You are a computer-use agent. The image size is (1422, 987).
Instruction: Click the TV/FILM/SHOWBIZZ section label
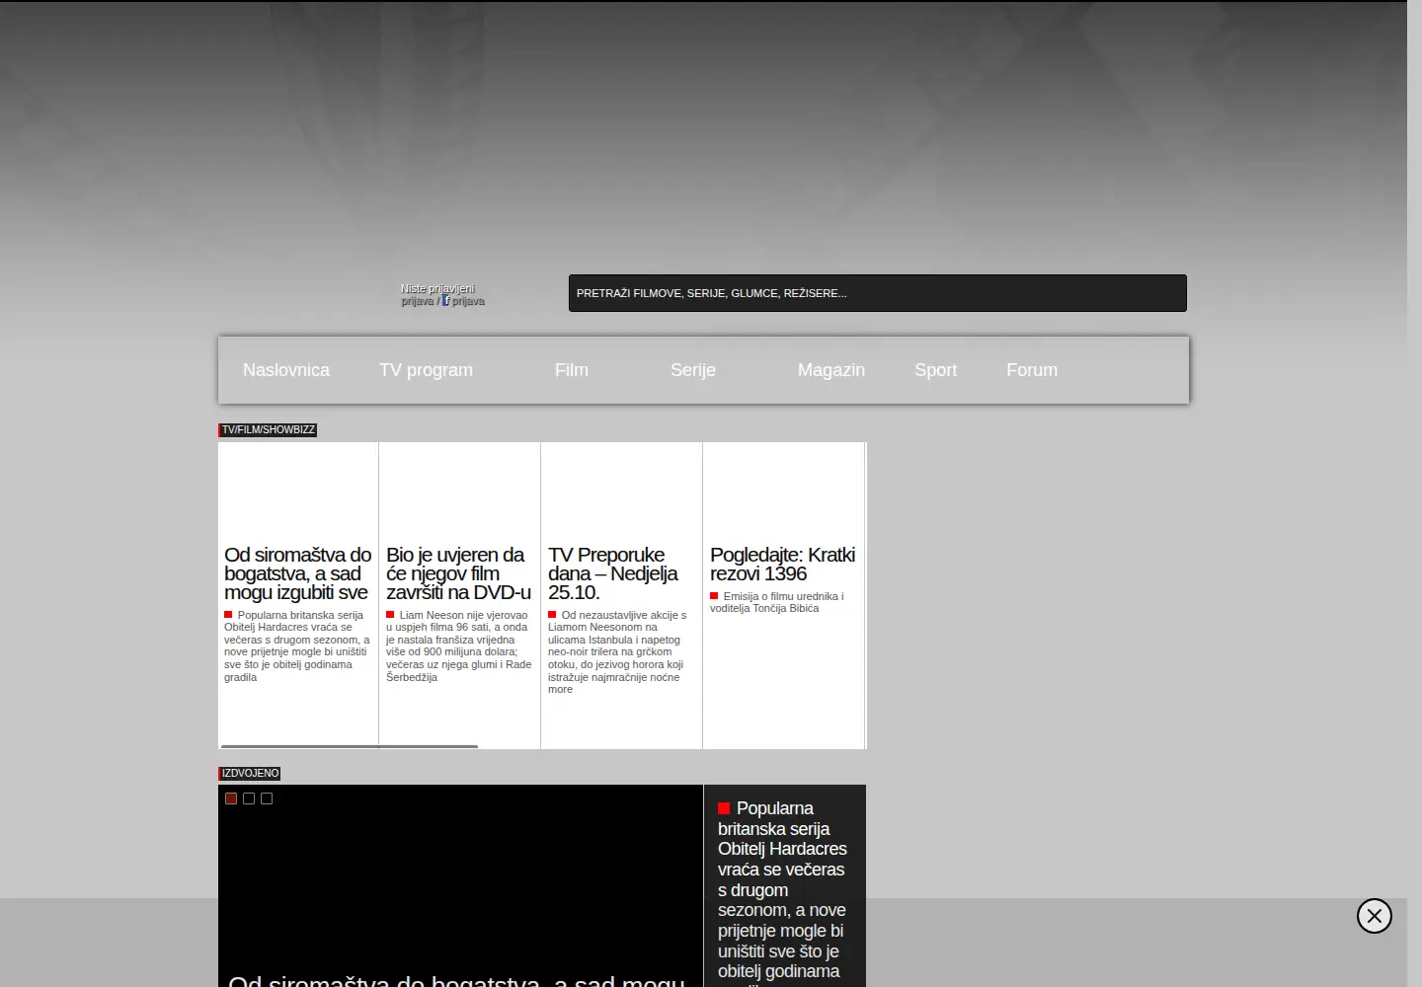point(268,429)
